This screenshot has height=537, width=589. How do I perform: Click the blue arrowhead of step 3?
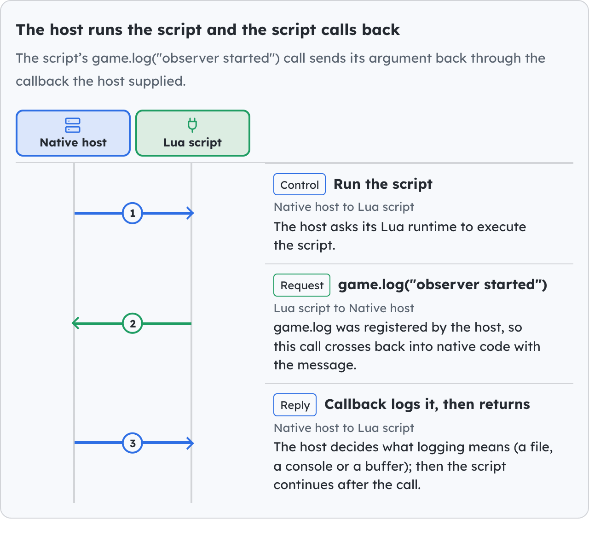(x=190, y=443)
